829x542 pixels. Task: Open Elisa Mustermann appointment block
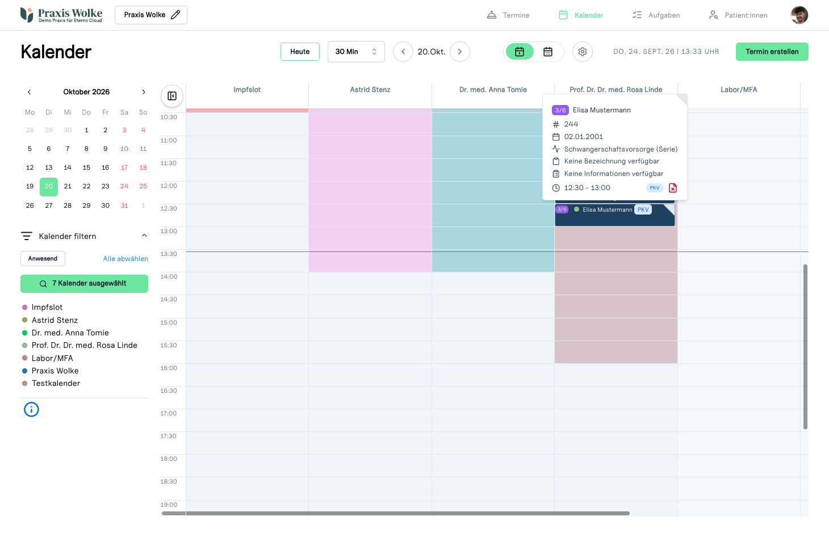point(615,215)
